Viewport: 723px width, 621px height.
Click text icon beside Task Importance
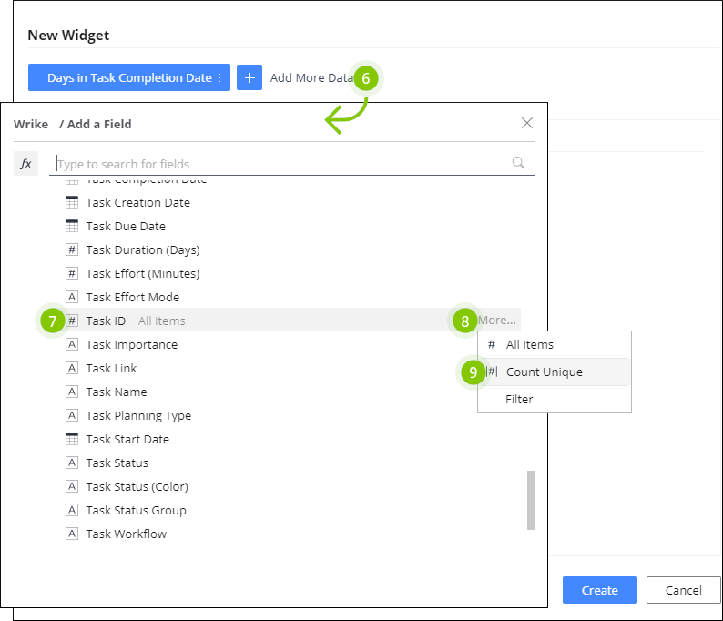pos(72,344)
